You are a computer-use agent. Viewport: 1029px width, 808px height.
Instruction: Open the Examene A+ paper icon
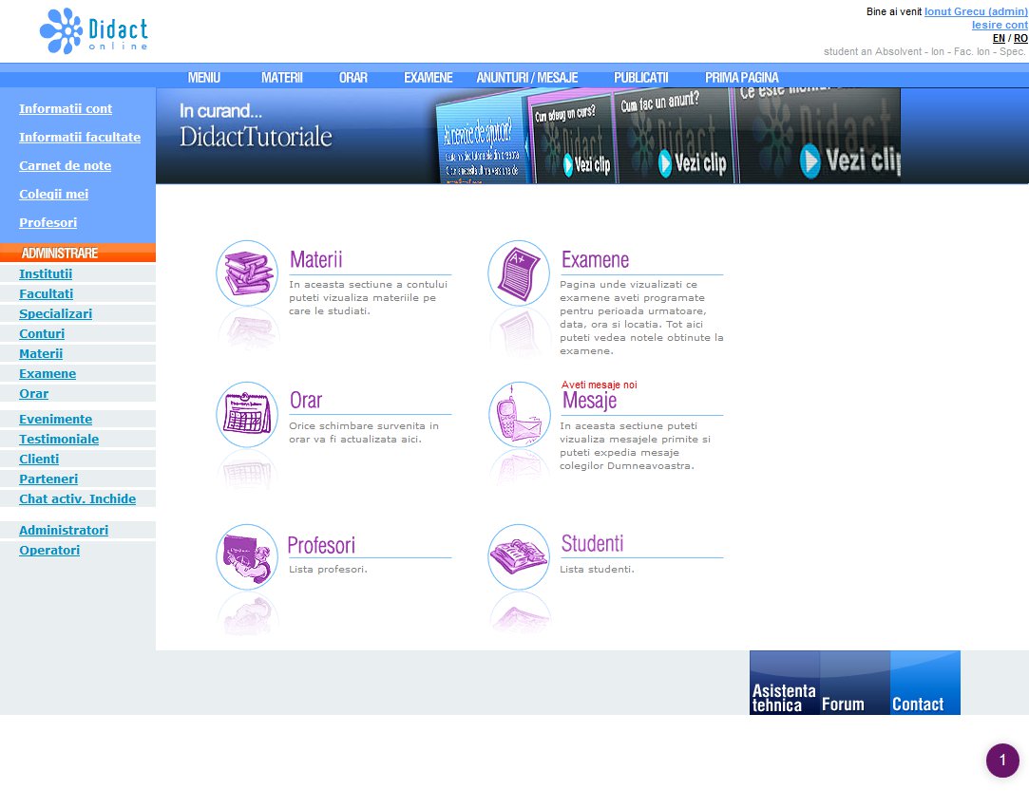[x=519, y=272]
